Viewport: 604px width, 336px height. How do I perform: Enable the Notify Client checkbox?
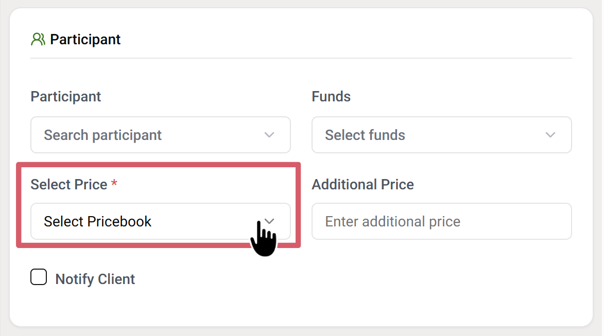pyautogui.click(x=39, y=277)
